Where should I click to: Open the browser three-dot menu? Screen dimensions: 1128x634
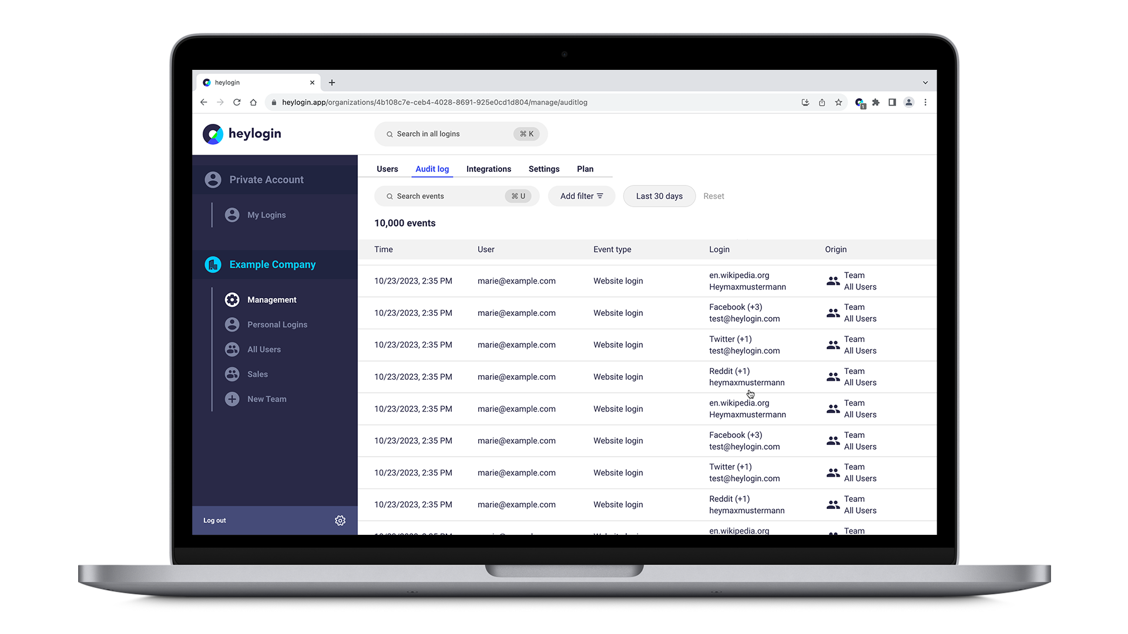[925, 102]
